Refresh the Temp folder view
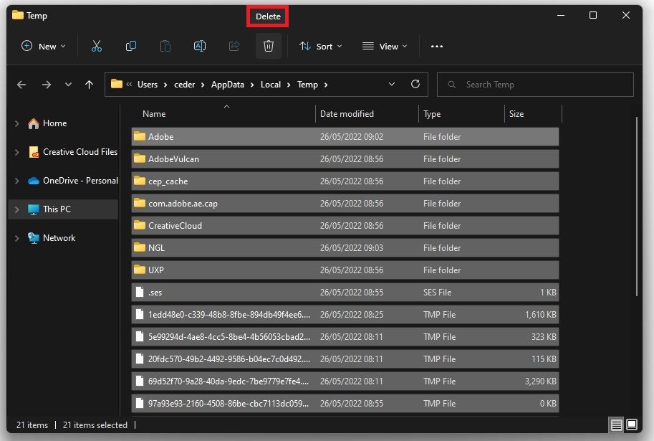Image resolution: width=654 pixels, height=441 pixels. [x=415, y=84]
